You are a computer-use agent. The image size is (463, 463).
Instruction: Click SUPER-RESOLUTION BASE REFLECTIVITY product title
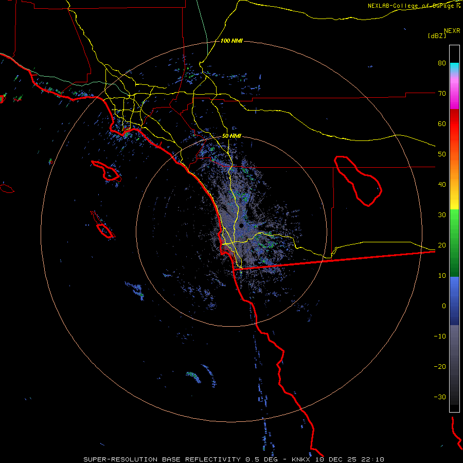pos(162,459)
